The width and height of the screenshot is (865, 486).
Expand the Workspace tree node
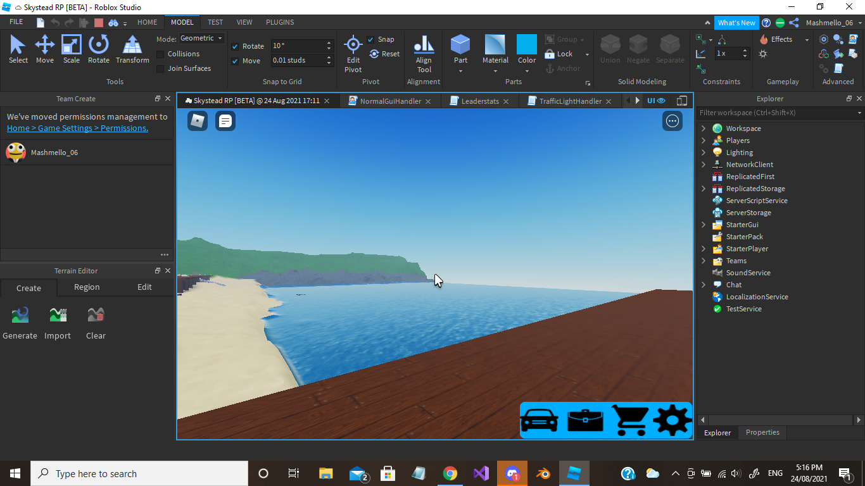pos(704,128)
